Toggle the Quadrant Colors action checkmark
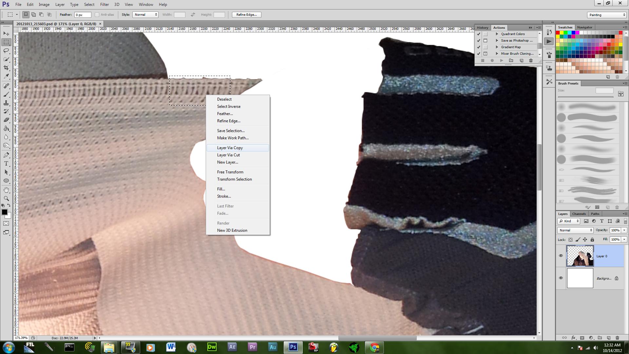Image resolution: width=629 pixels, height=354 pixels. click(x=479, y=34)
